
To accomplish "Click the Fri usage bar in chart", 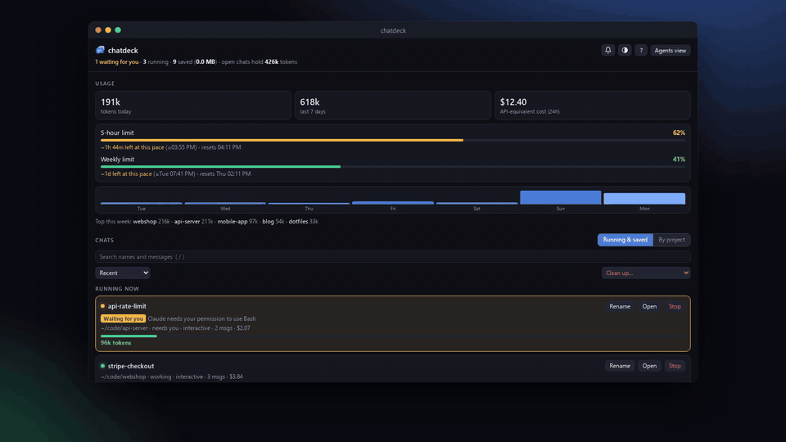I will (x=393, y=203).
